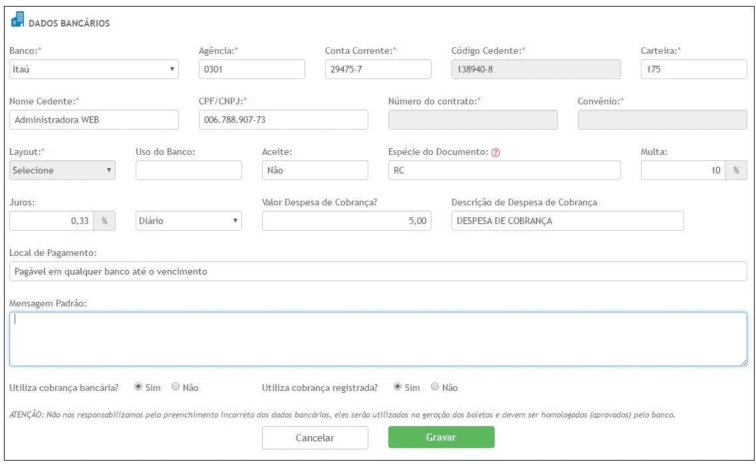Open the Banco dropdown showing Itaú
Viewport: 756px width, 466px height.
[94, 69]
